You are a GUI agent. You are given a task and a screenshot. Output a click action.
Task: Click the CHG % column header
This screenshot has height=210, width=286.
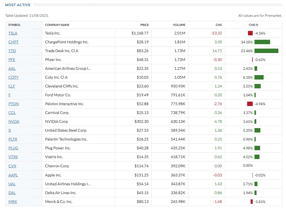pos(254,25)
